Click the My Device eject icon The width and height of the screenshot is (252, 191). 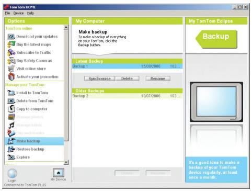(x=59, y=173)
